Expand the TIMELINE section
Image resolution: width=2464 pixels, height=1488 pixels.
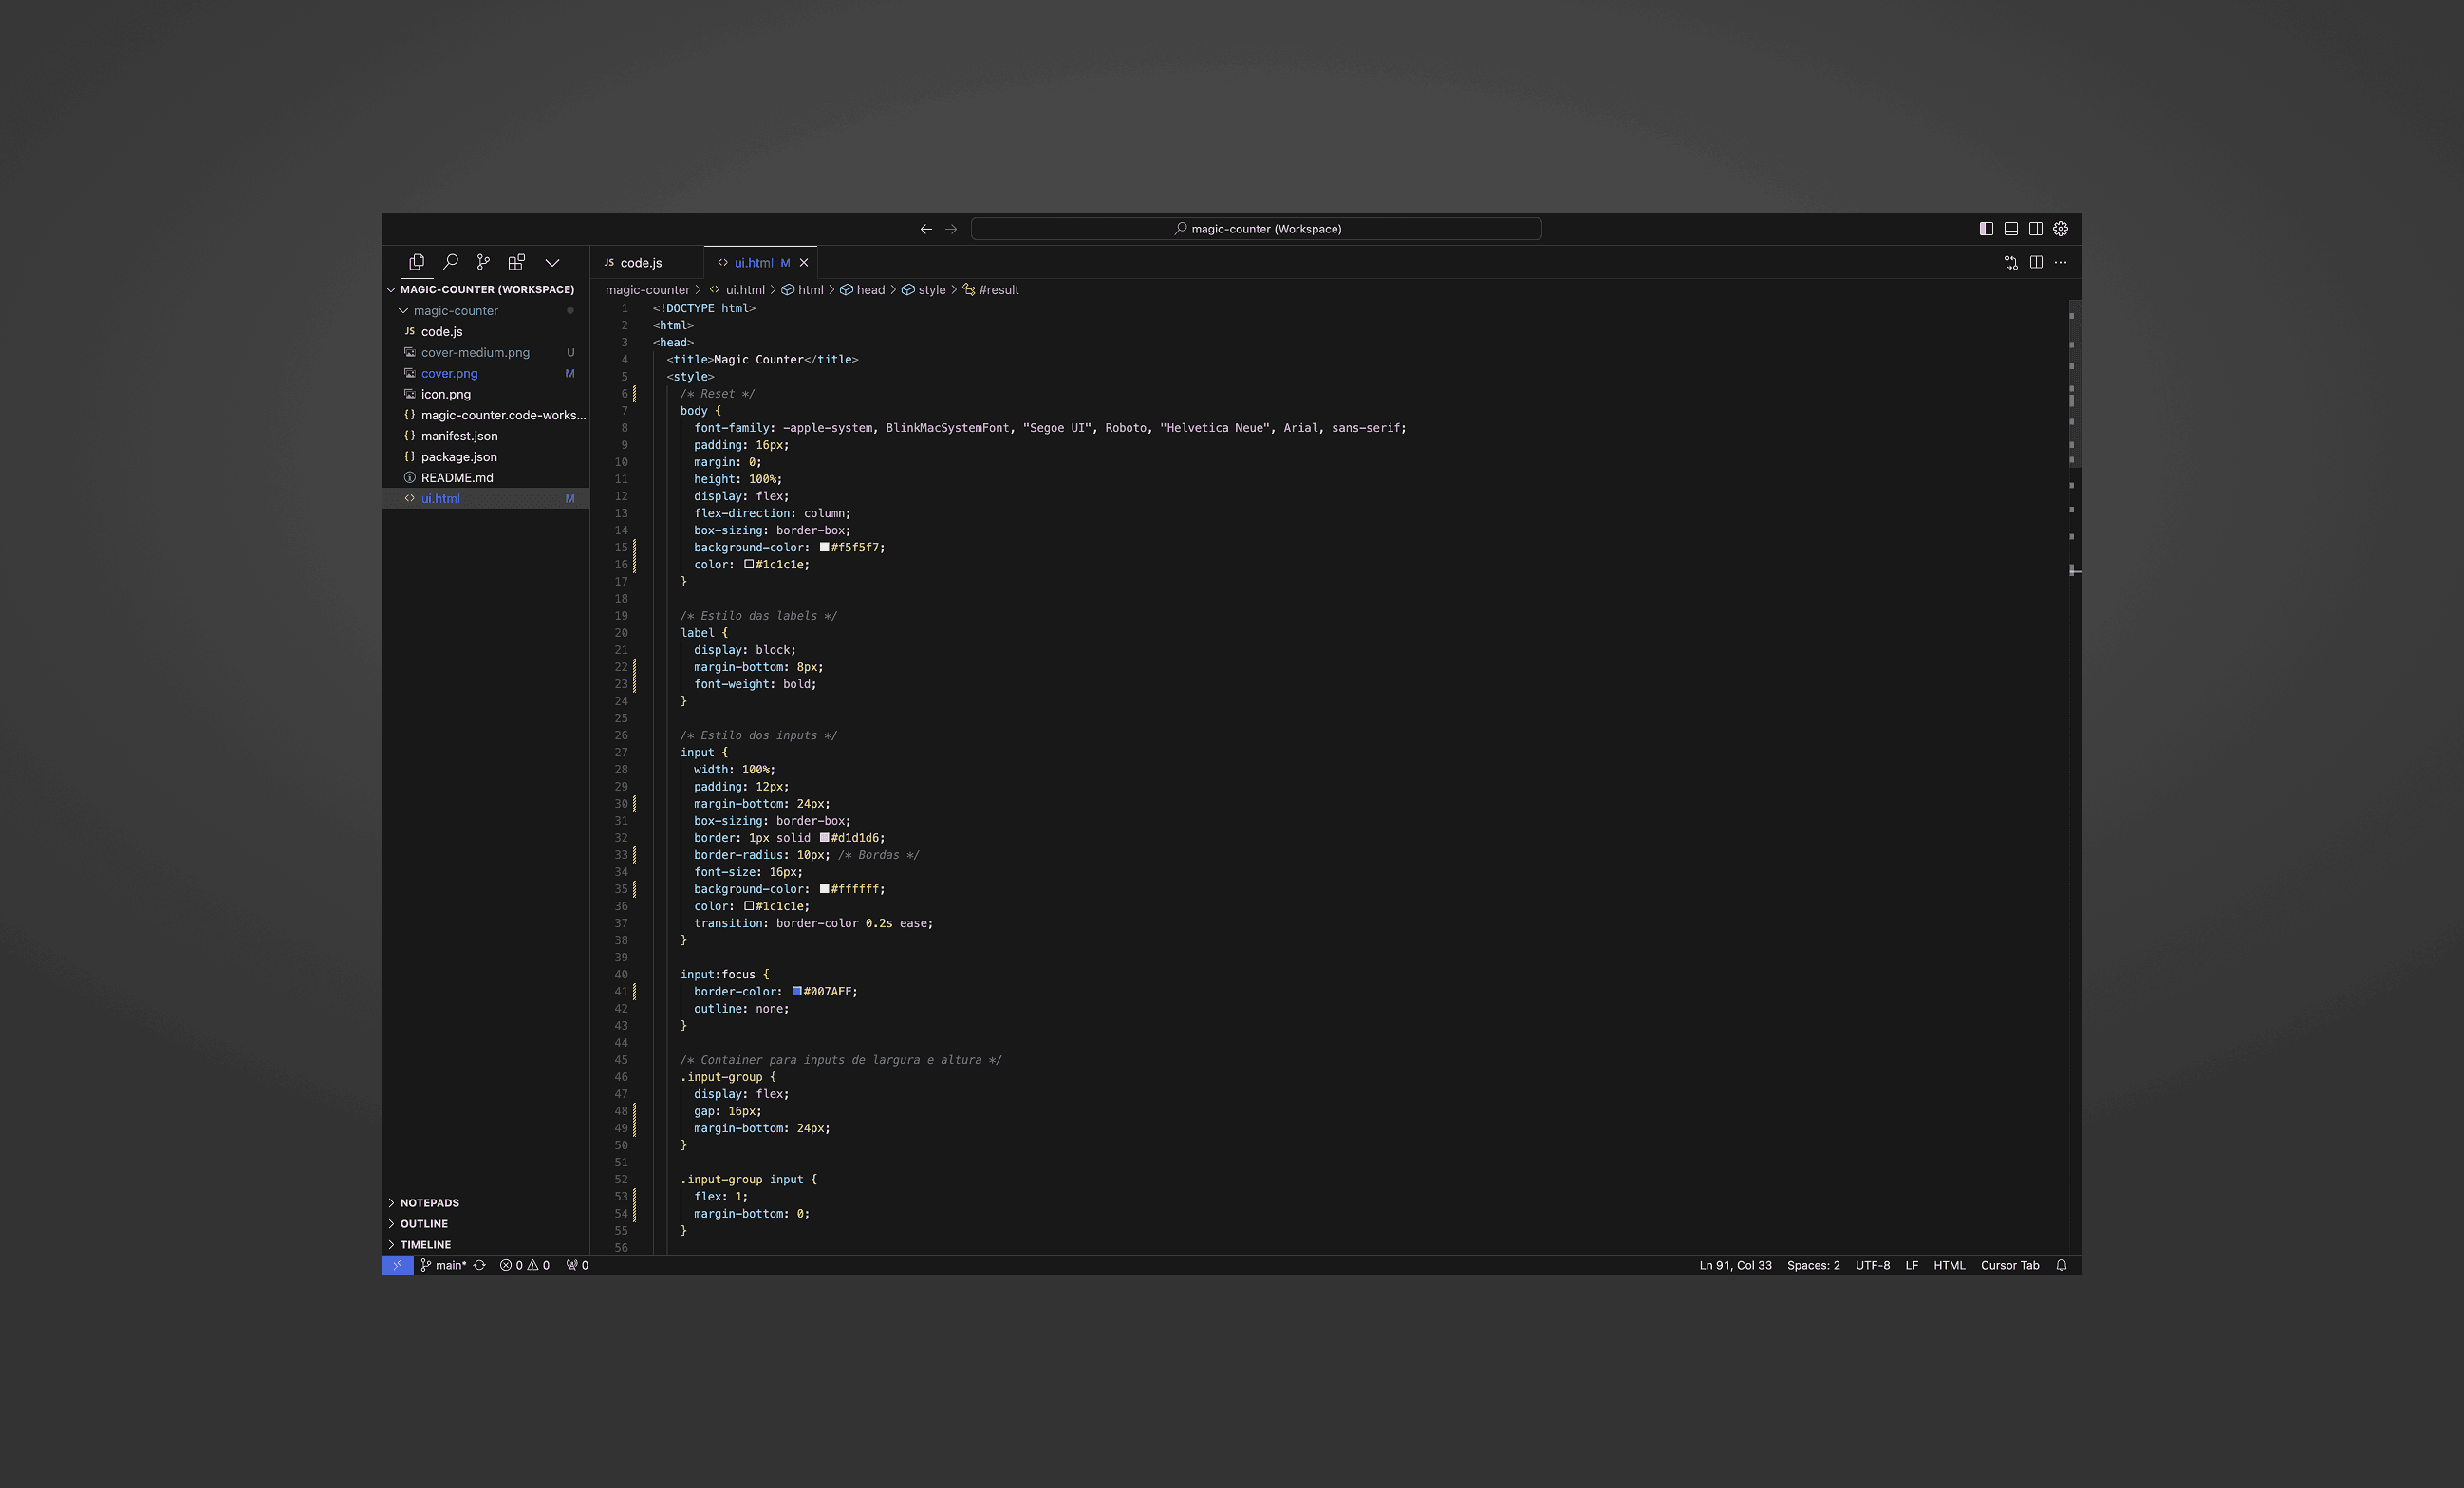425,1245
